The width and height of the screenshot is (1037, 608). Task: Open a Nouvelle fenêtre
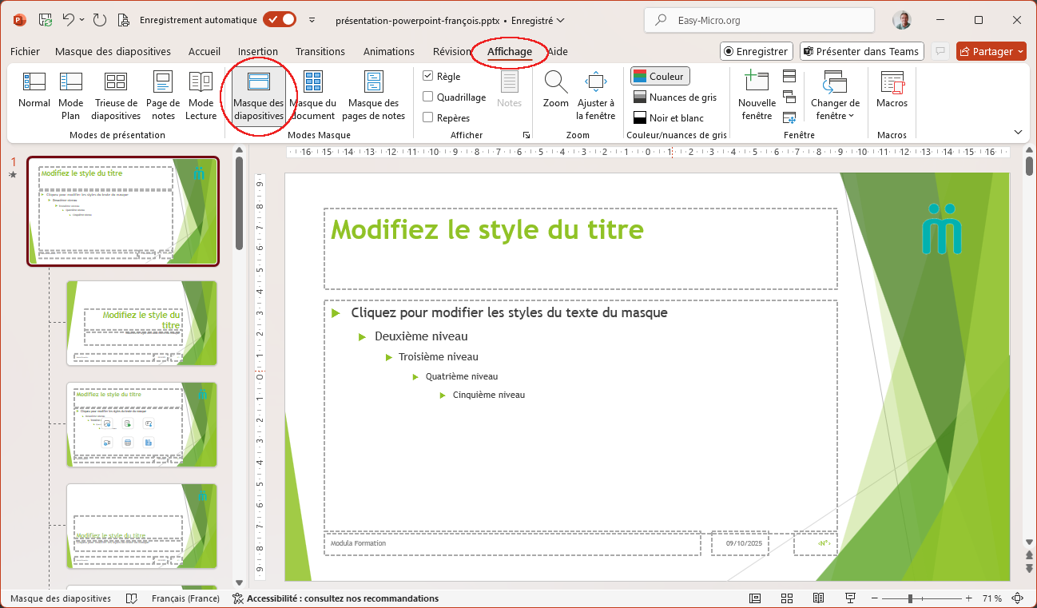click(x=756, y=96)
